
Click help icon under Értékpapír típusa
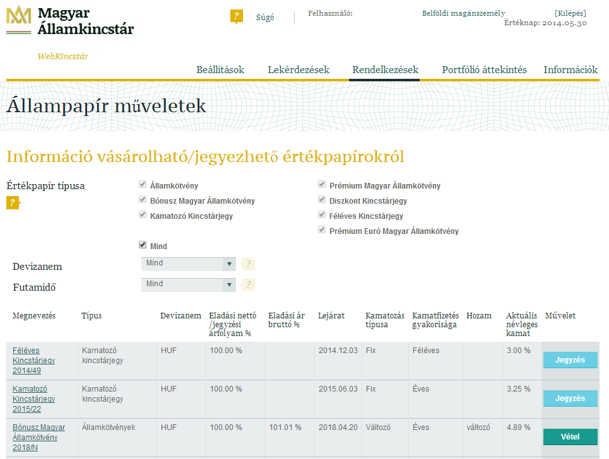tap(13, 202)
